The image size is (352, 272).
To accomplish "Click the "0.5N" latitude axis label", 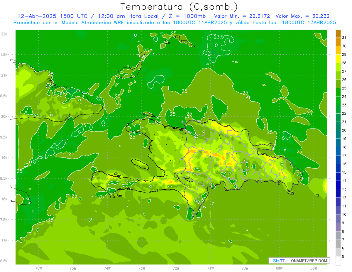I will click(4, 96).
